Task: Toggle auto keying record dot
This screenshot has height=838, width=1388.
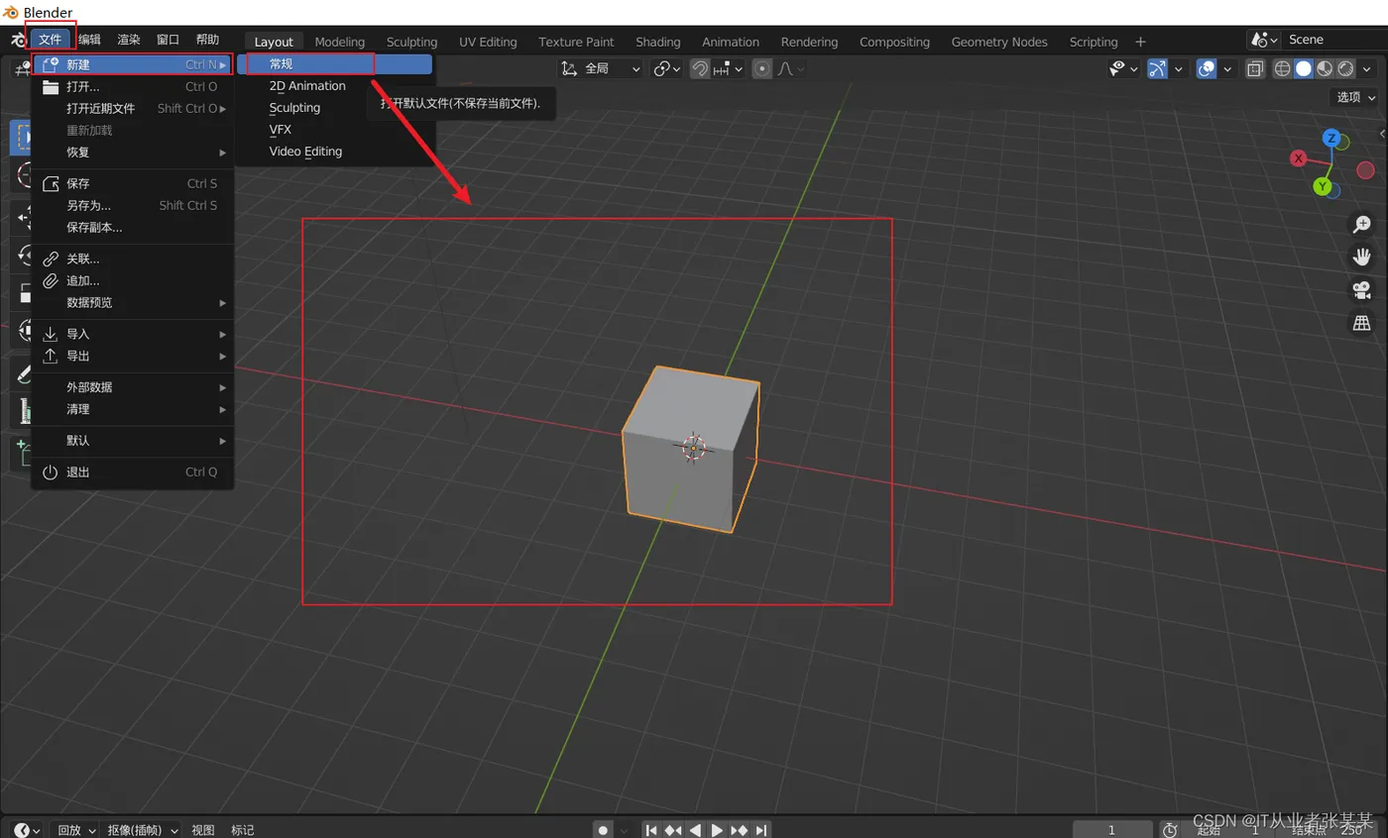Action: [x=603, y=830]
